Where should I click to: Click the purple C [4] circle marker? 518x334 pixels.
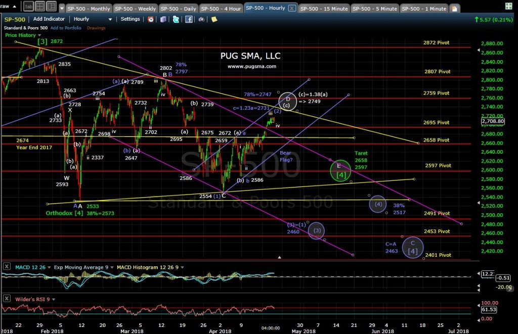click(413, 248)
